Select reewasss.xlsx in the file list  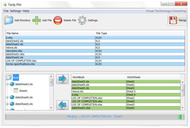95,51
